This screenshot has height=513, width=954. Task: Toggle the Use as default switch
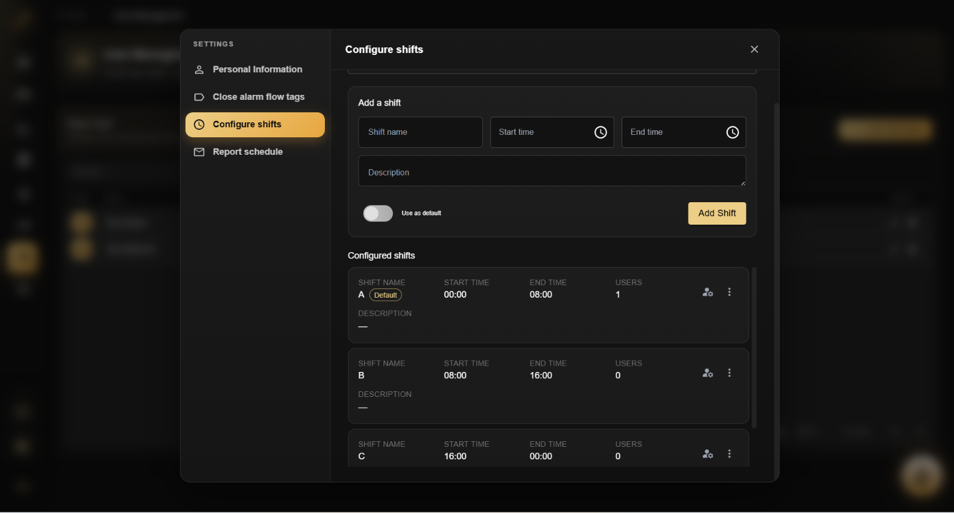[378, 213]
